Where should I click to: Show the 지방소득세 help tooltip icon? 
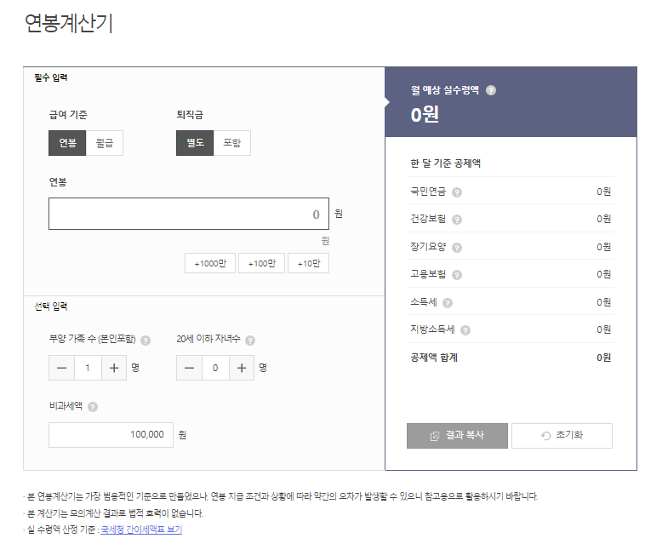coord(465,330)
